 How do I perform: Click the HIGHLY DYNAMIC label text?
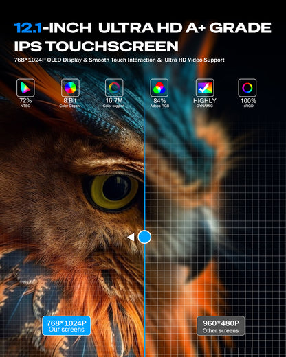205,102
